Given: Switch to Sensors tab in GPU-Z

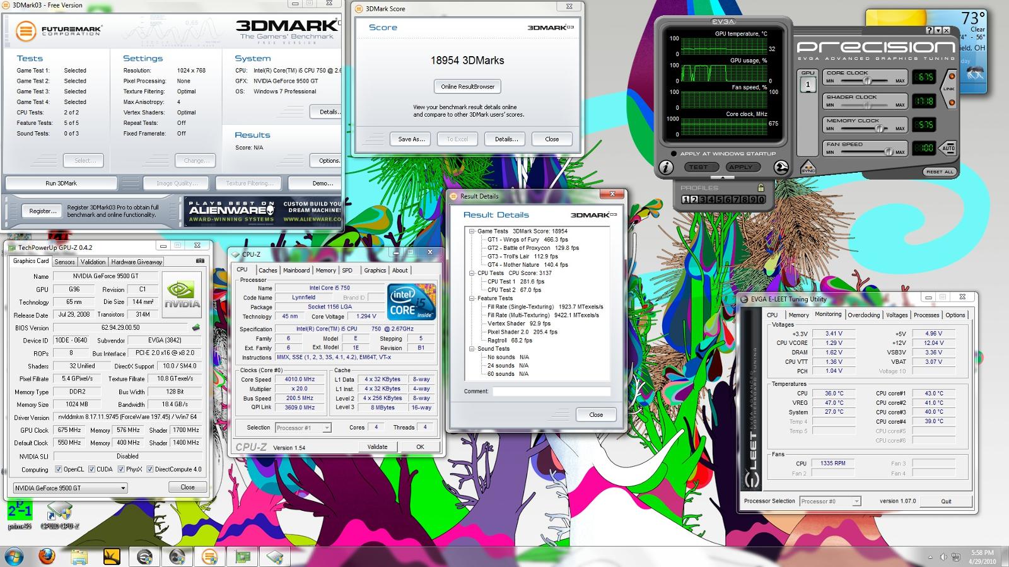Looking at the screenshot, I should (64, 262).
